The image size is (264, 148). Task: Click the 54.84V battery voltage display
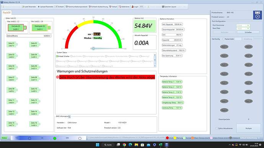click(145, 26)
